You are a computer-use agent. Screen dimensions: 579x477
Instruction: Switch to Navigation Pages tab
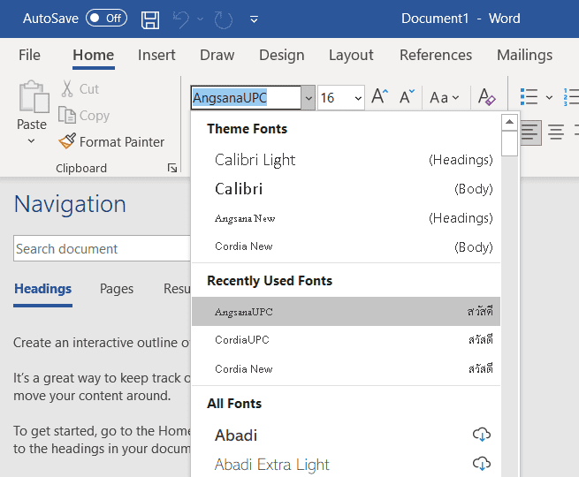click(x=117, y=289)
